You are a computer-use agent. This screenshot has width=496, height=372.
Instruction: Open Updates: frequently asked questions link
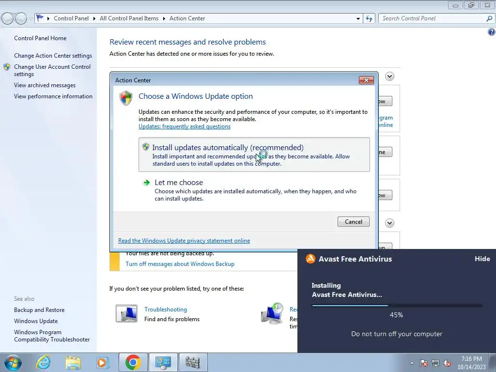click(185, 126)
